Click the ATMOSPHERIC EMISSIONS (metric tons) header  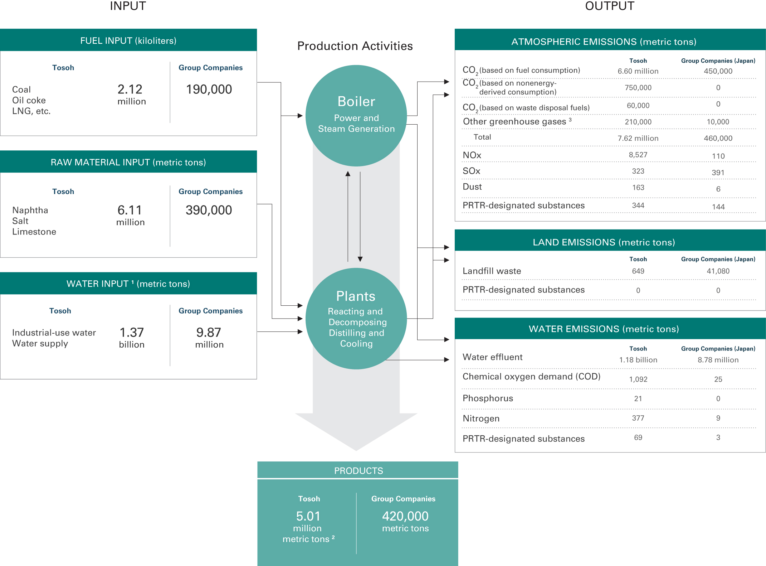pos(610,40)
